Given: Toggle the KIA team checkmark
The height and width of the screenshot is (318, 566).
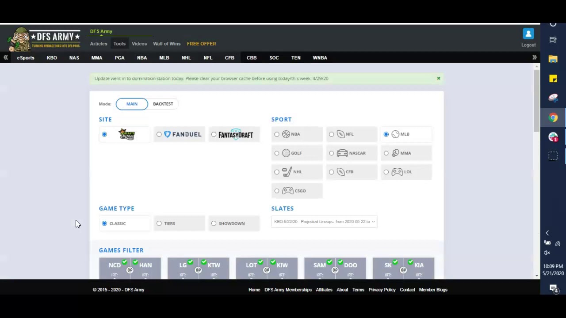Looking at the screenshot, I should (x=411, y=262).
